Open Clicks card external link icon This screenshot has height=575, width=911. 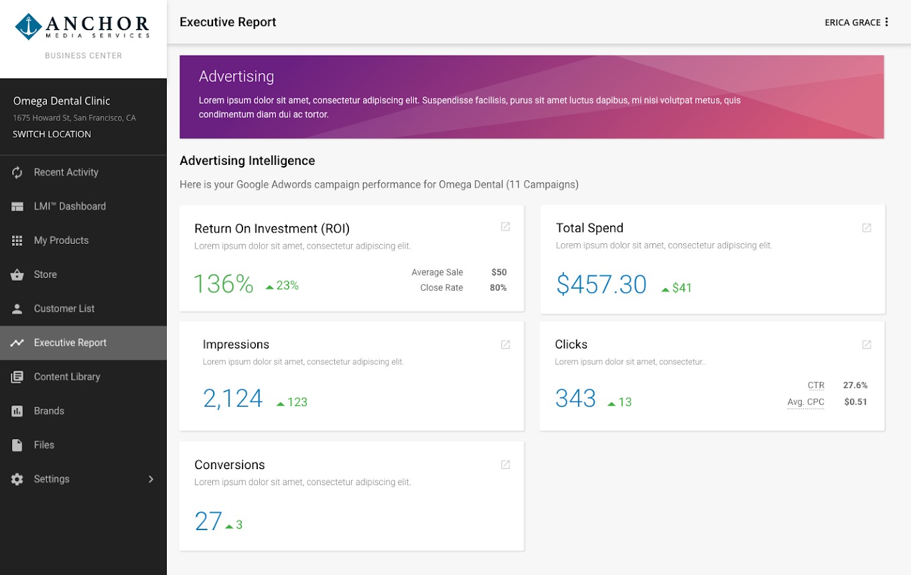pos(866,344)
